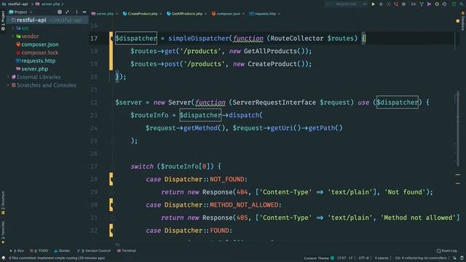The height and width of the screenshot is (262, 466).
Task: Toggle the Favorites side tab
Action: pos(3,232)
